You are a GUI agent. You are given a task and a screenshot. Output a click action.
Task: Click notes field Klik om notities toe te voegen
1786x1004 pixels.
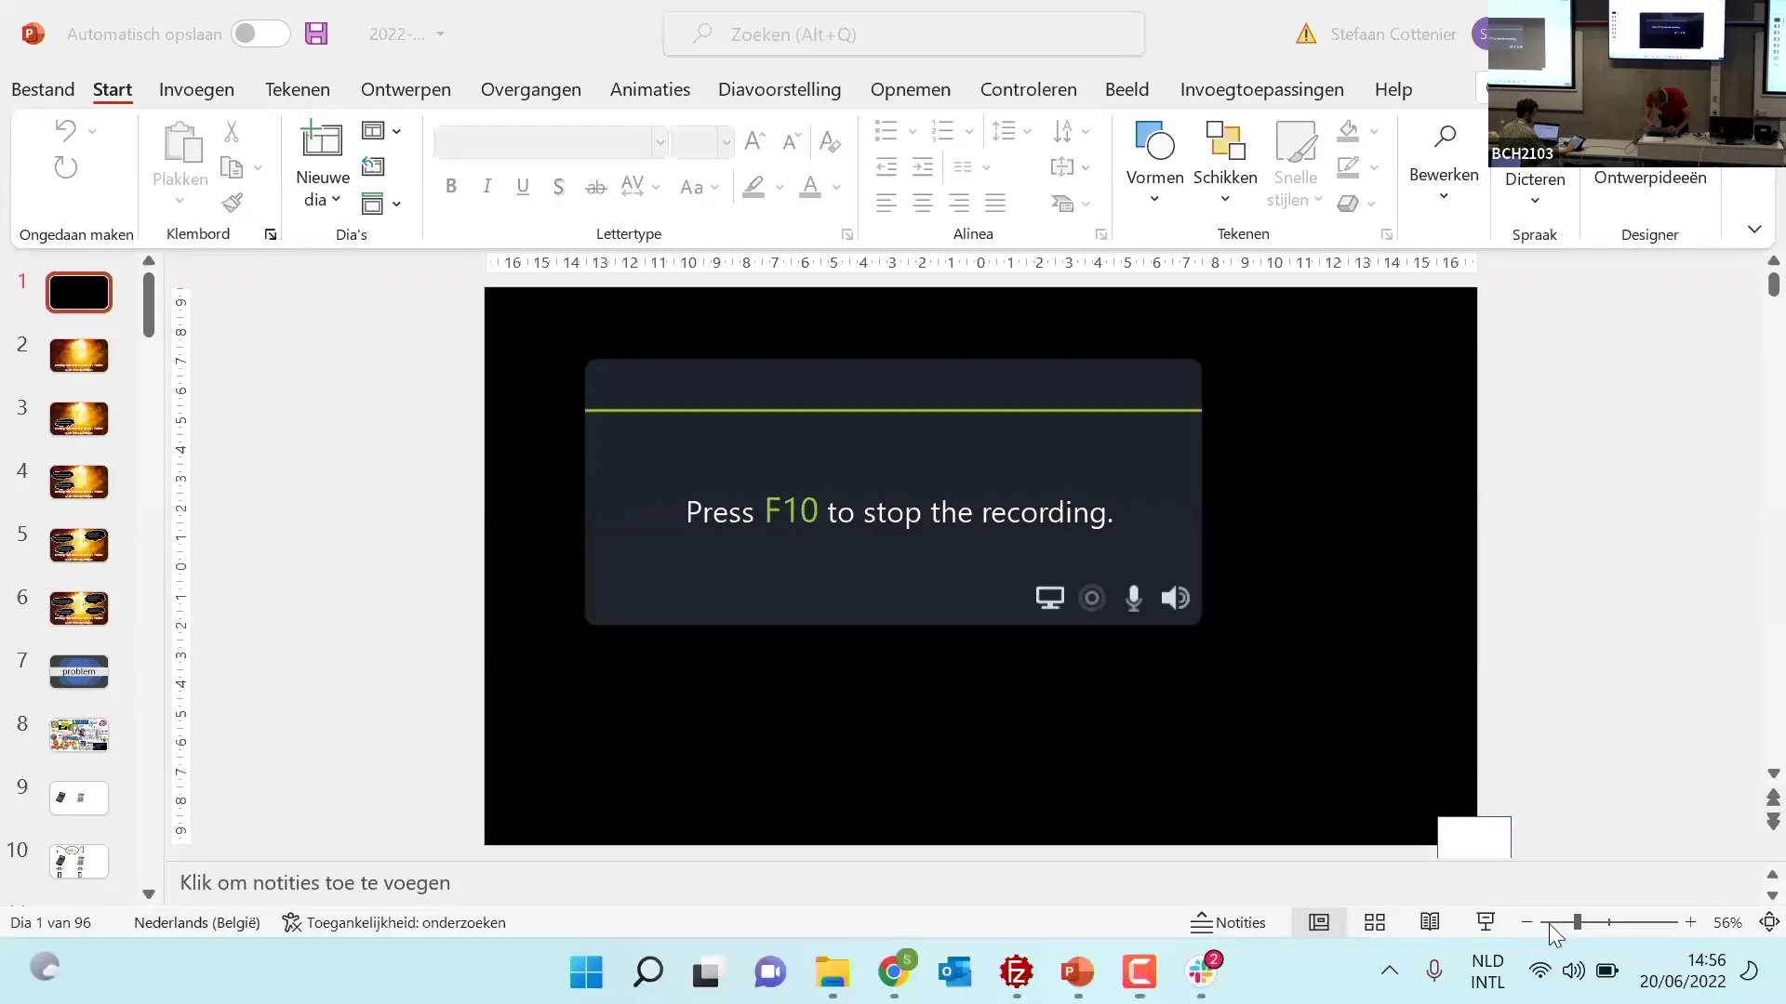(314, 883)
